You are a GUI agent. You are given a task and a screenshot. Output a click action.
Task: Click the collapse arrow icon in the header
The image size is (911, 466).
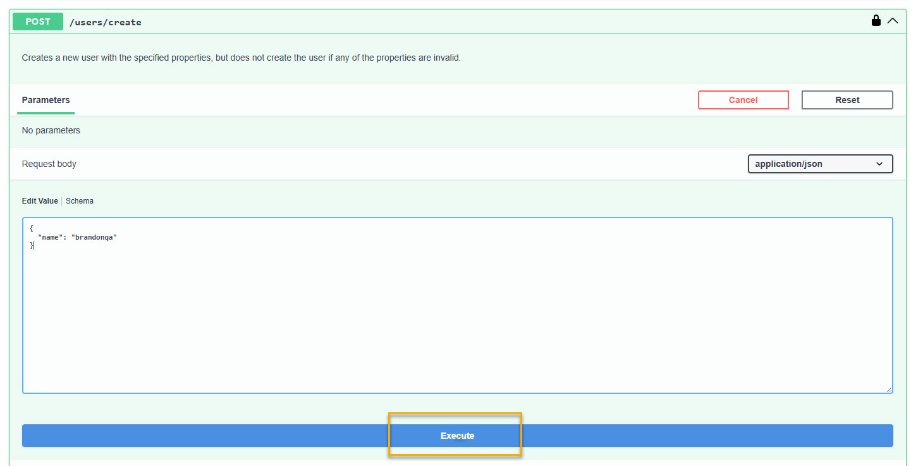893,20
